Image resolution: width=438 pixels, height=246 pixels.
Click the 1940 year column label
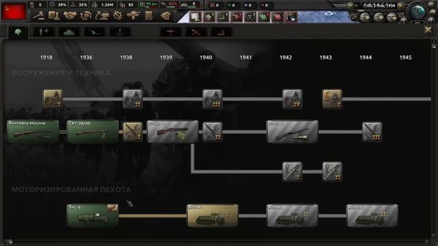tap(206, 57)
